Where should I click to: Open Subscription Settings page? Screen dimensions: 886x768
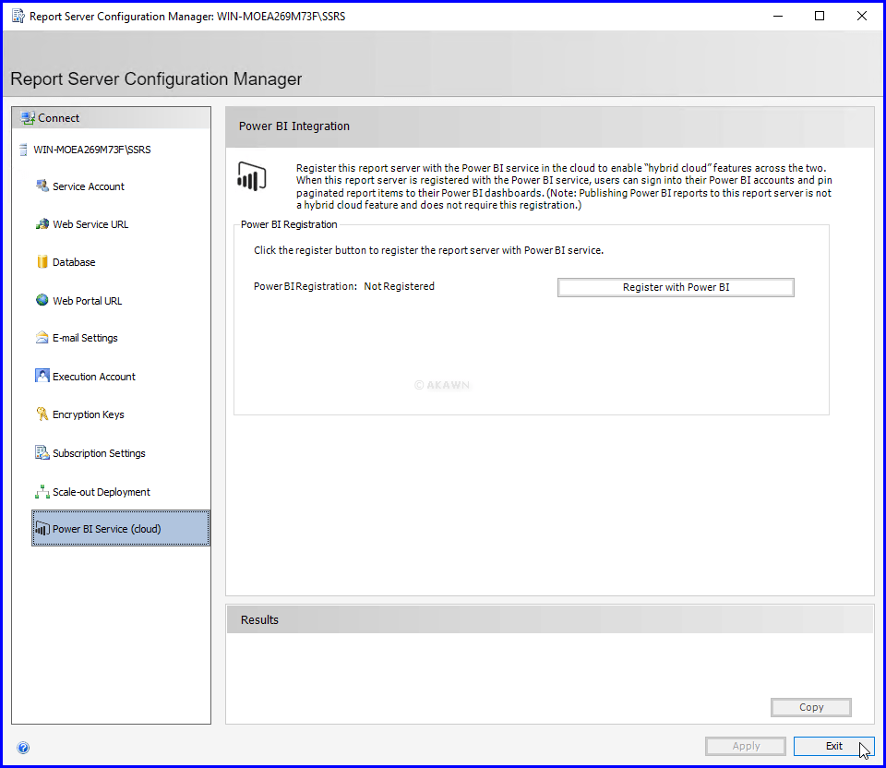(x=99, y=453)
